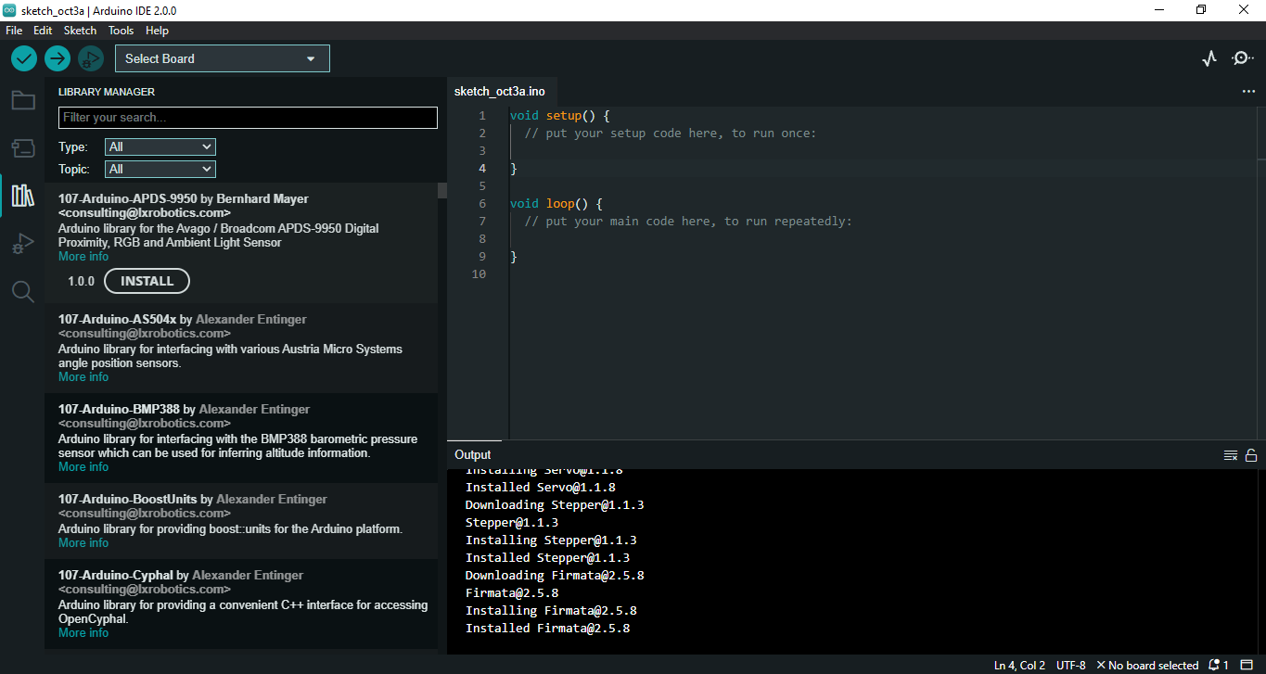Open More info for 107-Arduino-Cyphal
Screen dimensions: 1266x674
point(83,633)
